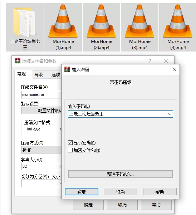The width and height of the screenshot is (196, 215).
Task: Click the ? help icon in title bar
Action: (150, 61)
